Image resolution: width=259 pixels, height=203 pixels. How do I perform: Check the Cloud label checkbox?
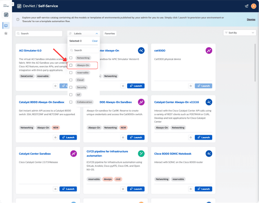(71, 80)
